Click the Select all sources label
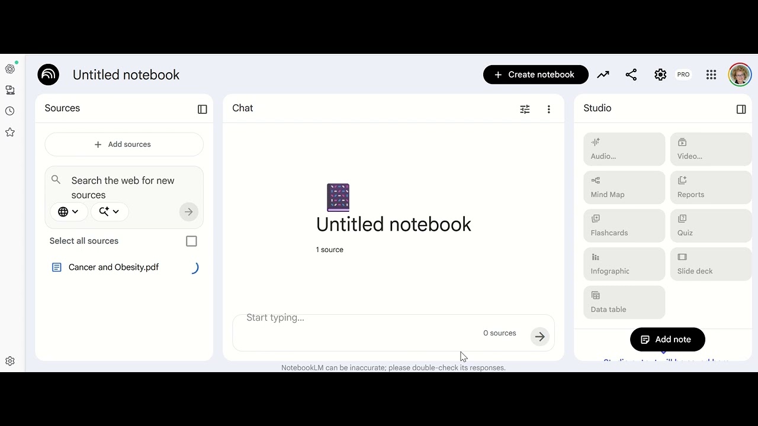The width and height of the screenshot is (758, 426). 84,241
